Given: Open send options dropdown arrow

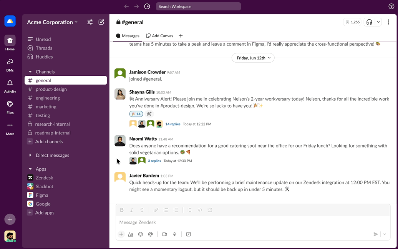Looking at the screenshot, I should 385,234.
